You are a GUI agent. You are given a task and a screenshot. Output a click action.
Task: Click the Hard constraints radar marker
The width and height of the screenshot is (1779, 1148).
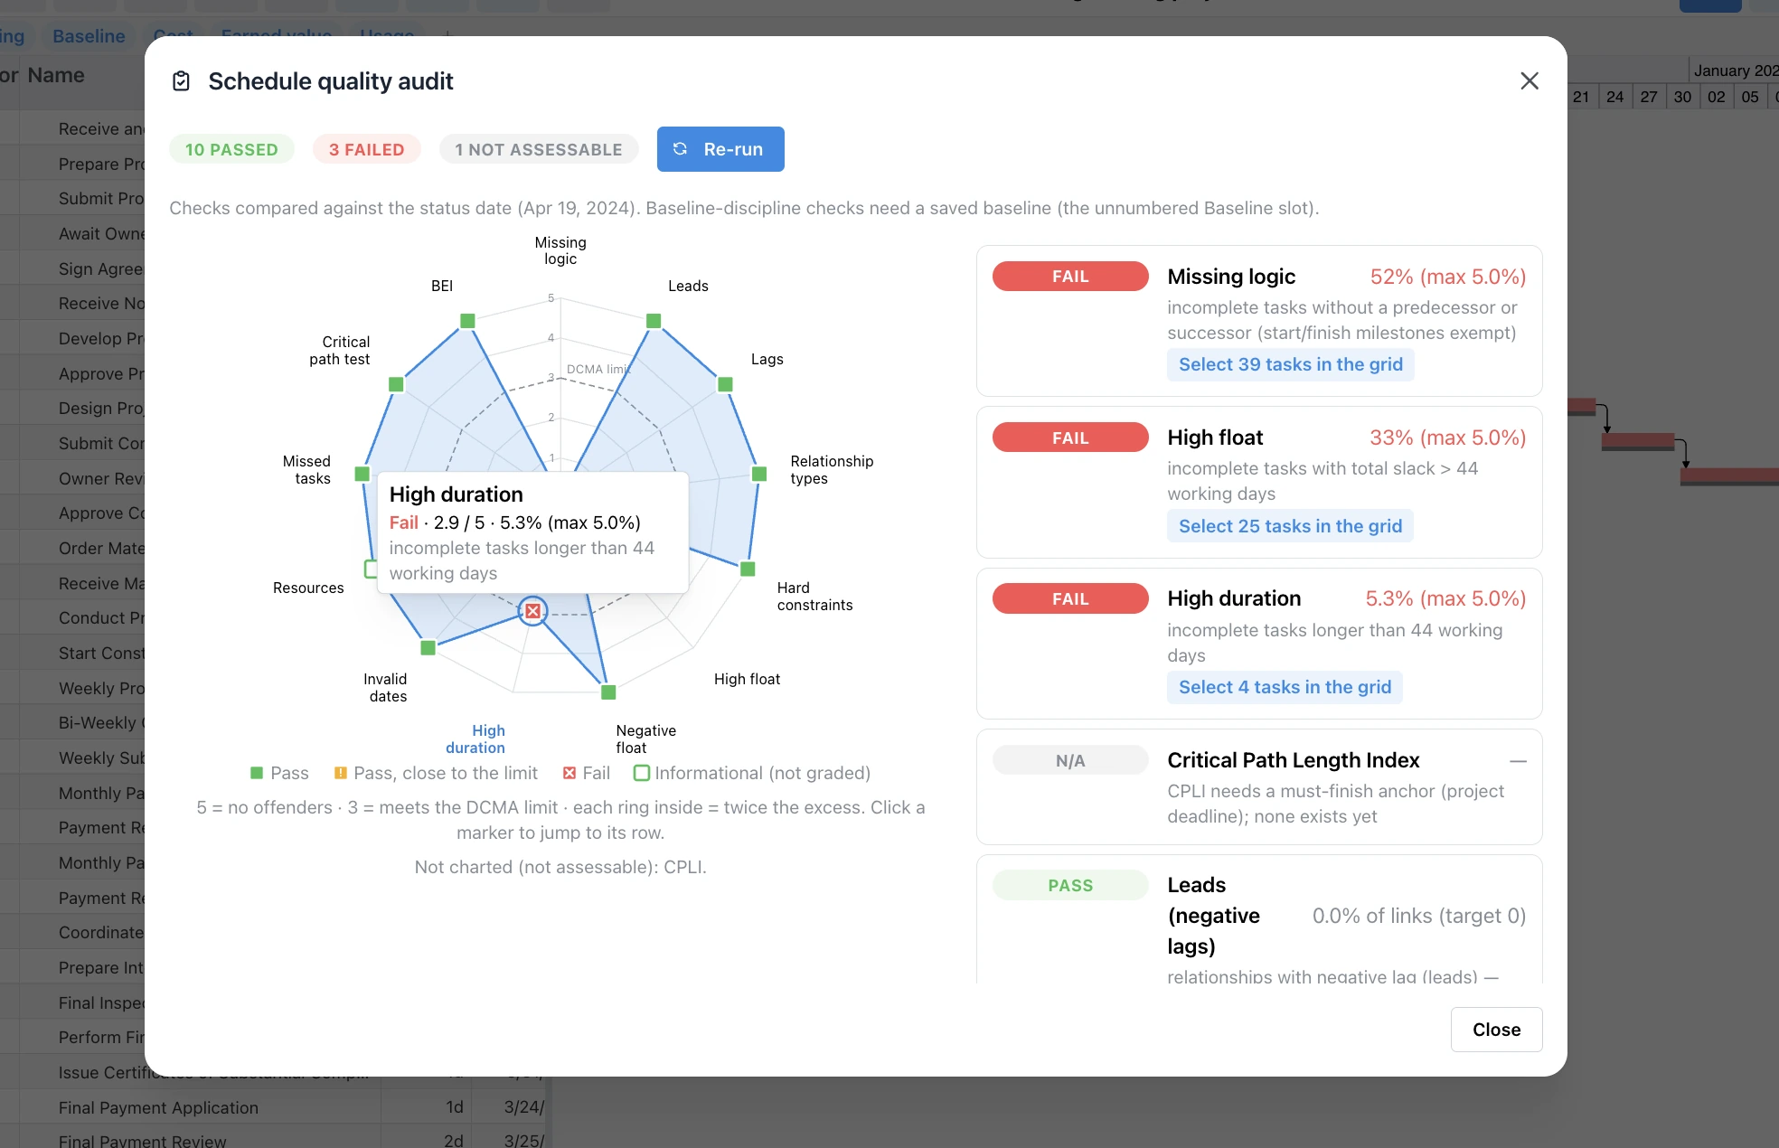point(748,569)
